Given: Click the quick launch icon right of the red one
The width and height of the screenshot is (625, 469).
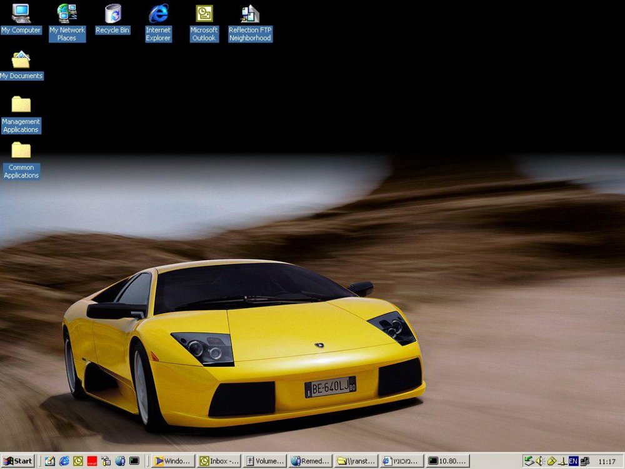Looking at the screenshot, I should (x=106, y=461).
